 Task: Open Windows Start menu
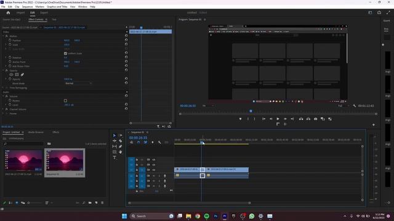tap(124, 216)
